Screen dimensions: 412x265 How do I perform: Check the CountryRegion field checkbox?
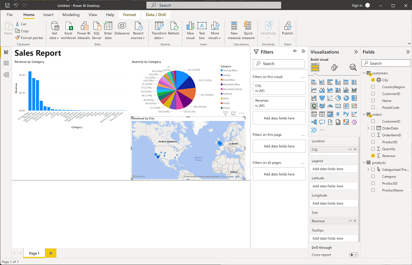[x=373, y=86]
